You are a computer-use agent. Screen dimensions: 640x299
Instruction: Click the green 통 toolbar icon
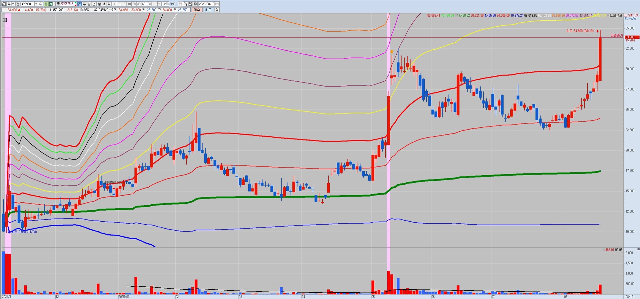(x=46, y=4)
